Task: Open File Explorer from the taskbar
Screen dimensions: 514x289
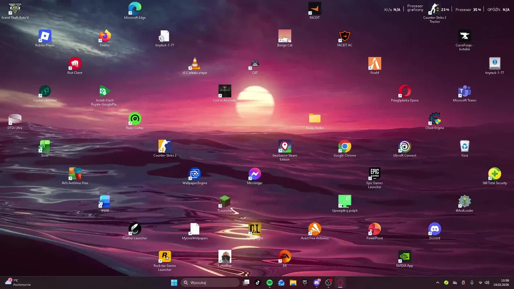Action: pyautogui.click(x=293, y=283)
